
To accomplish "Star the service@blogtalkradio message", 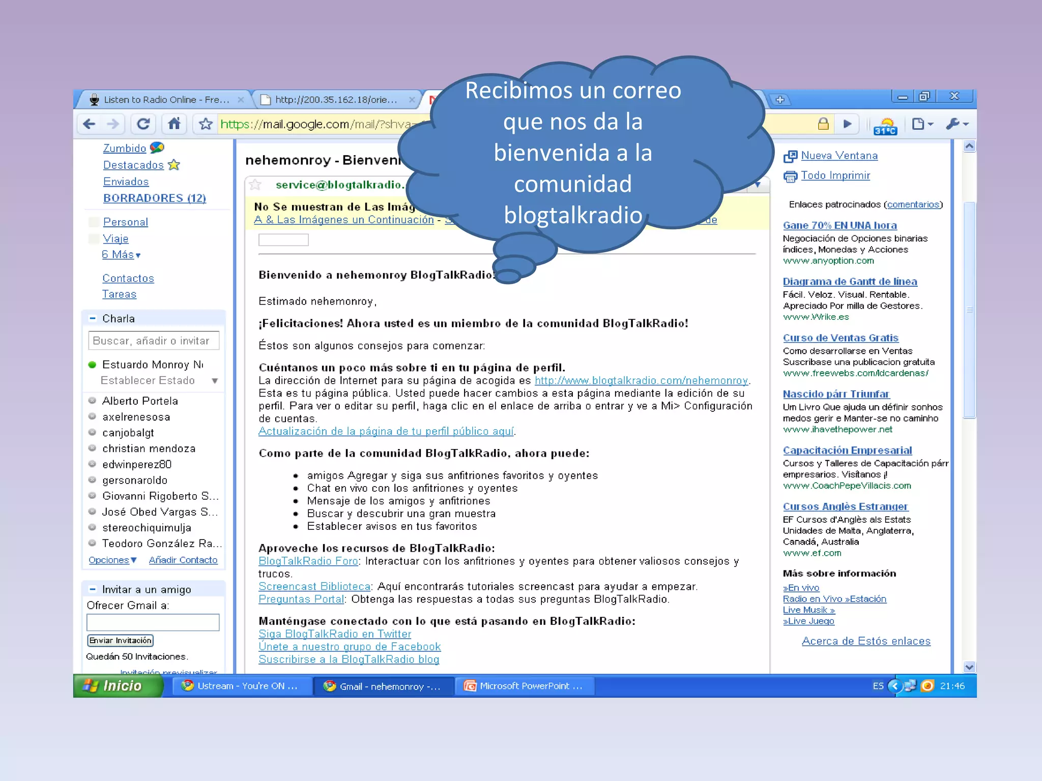I will [255, 185].
